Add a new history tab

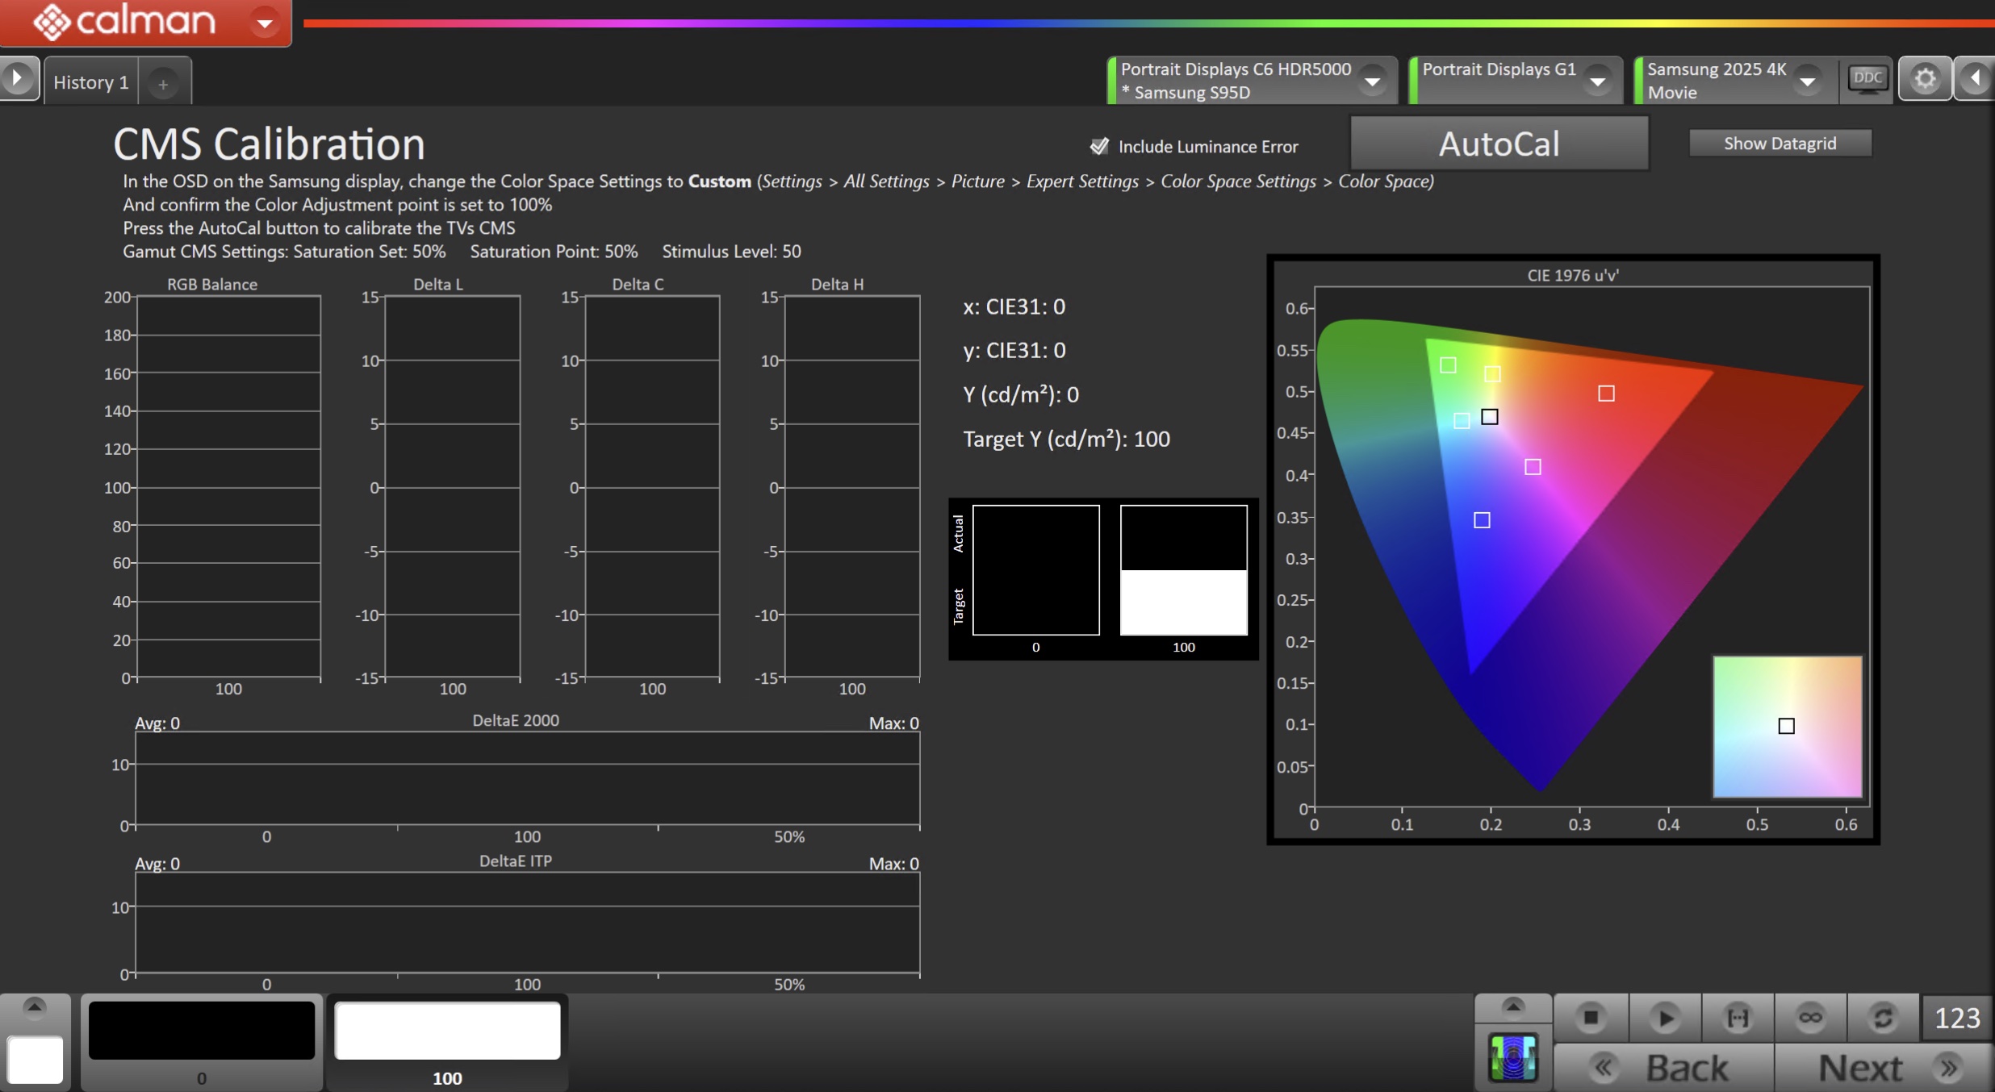pos(163,84)
